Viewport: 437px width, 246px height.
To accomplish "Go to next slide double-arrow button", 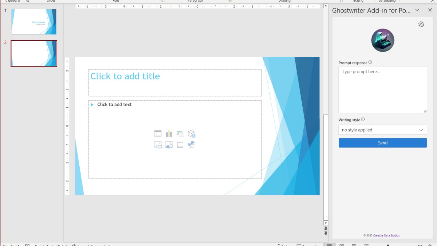I will click(x=326, y=233).
